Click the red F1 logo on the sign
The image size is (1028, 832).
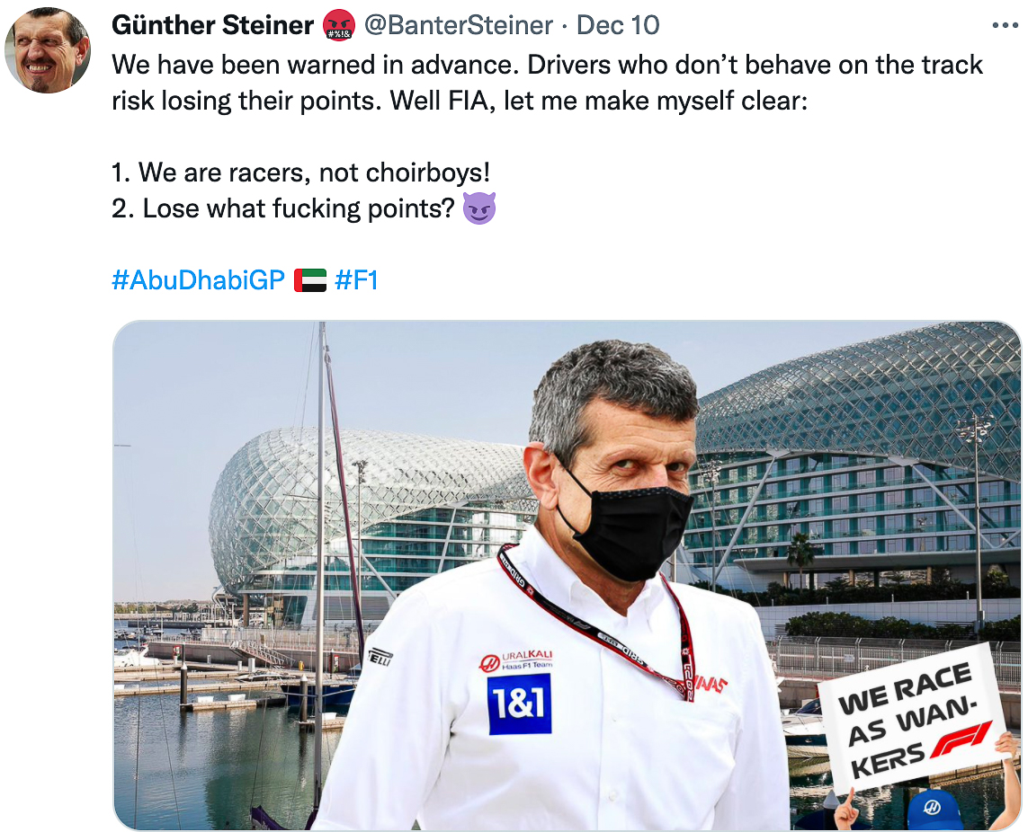click(961, 739)
